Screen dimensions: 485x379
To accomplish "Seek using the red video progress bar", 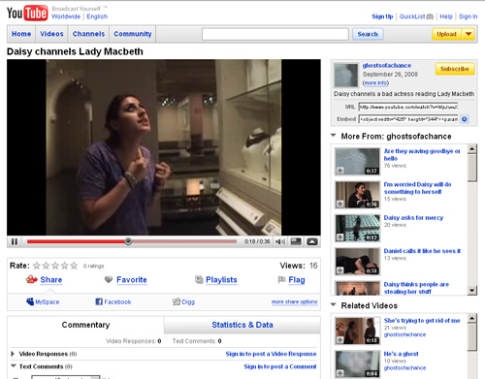I will click(x=132, y=241).
